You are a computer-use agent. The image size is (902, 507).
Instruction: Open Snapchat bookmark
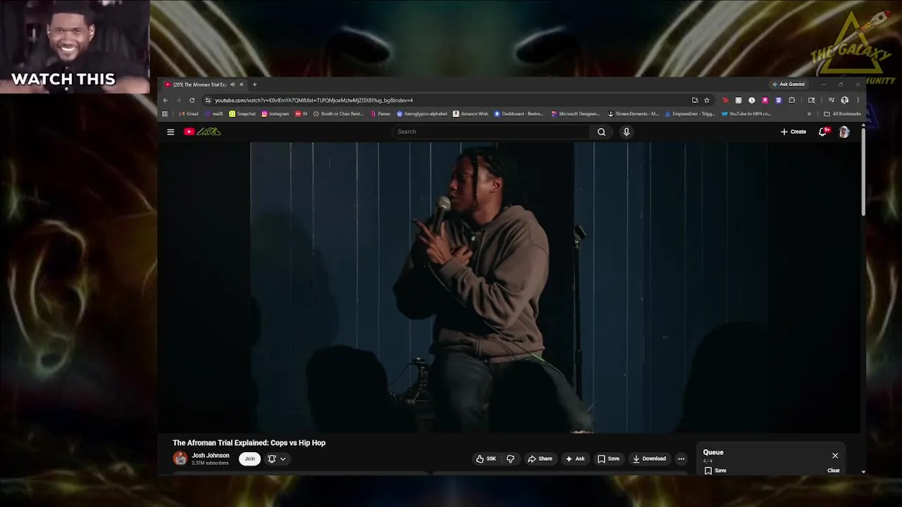[242, 114]
